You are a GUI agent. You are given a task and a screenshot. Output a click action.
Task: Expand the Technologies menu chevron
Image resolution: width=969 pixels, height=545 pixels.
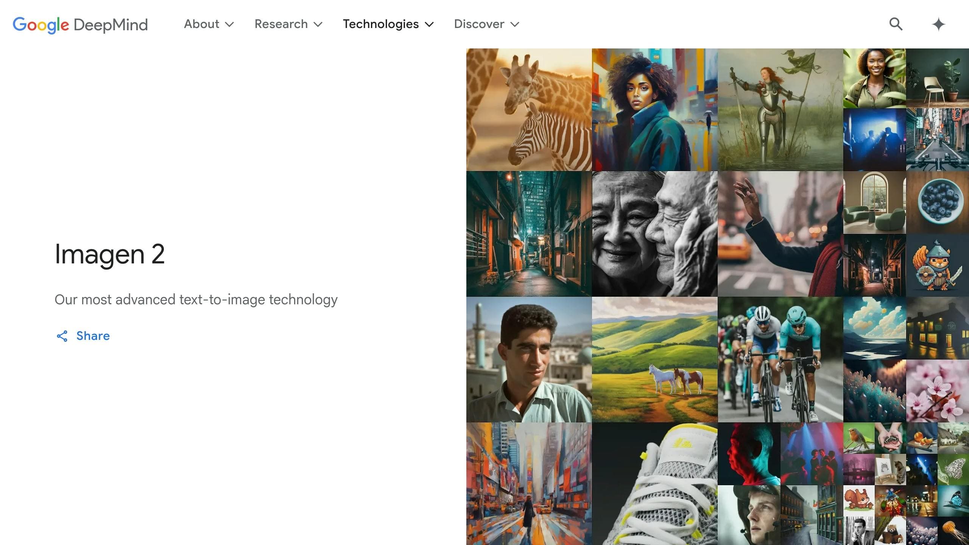point(429,25)
